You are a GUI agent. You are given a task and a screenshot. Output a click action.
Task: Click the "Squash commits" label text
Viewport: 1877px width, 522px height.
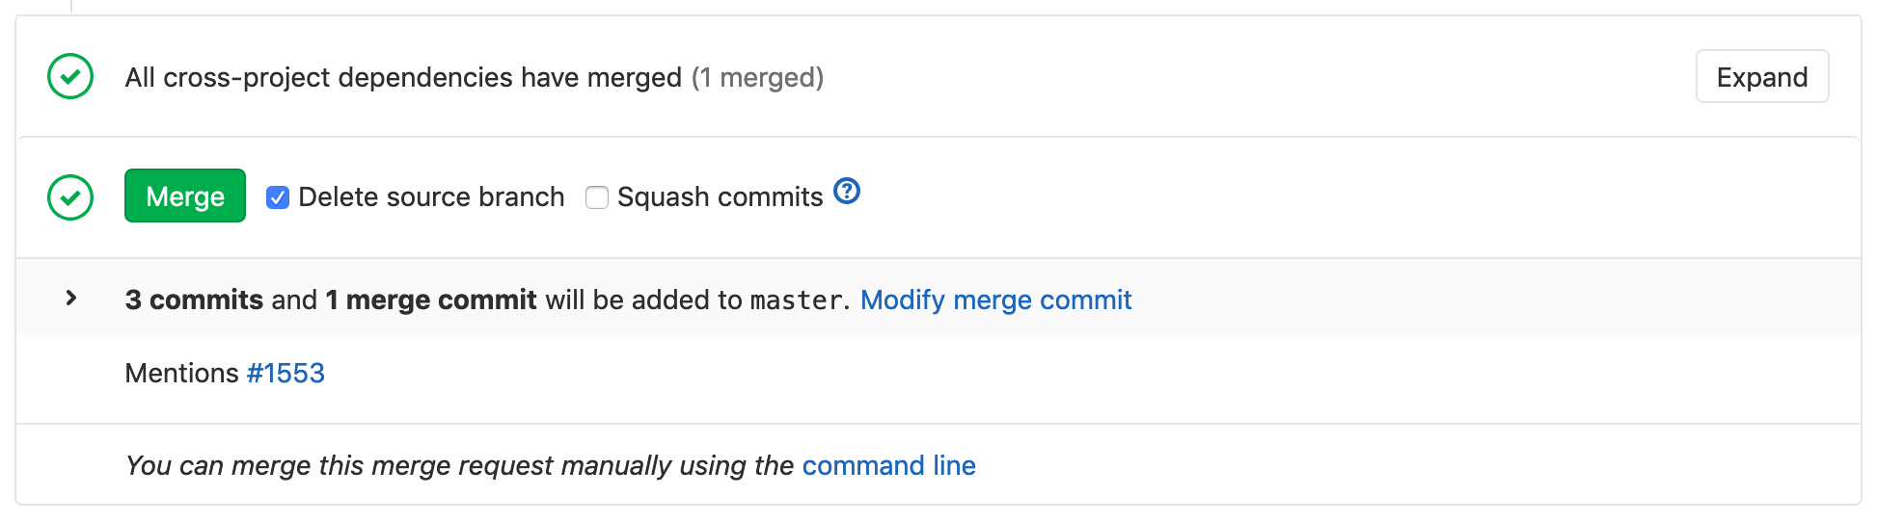[720, 197]
